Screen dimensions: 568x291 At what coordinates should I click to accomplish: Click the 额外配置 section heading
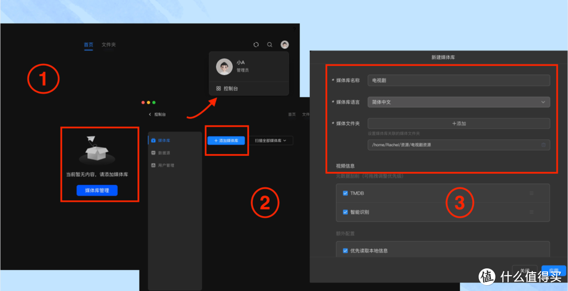[x=345, y=234]
